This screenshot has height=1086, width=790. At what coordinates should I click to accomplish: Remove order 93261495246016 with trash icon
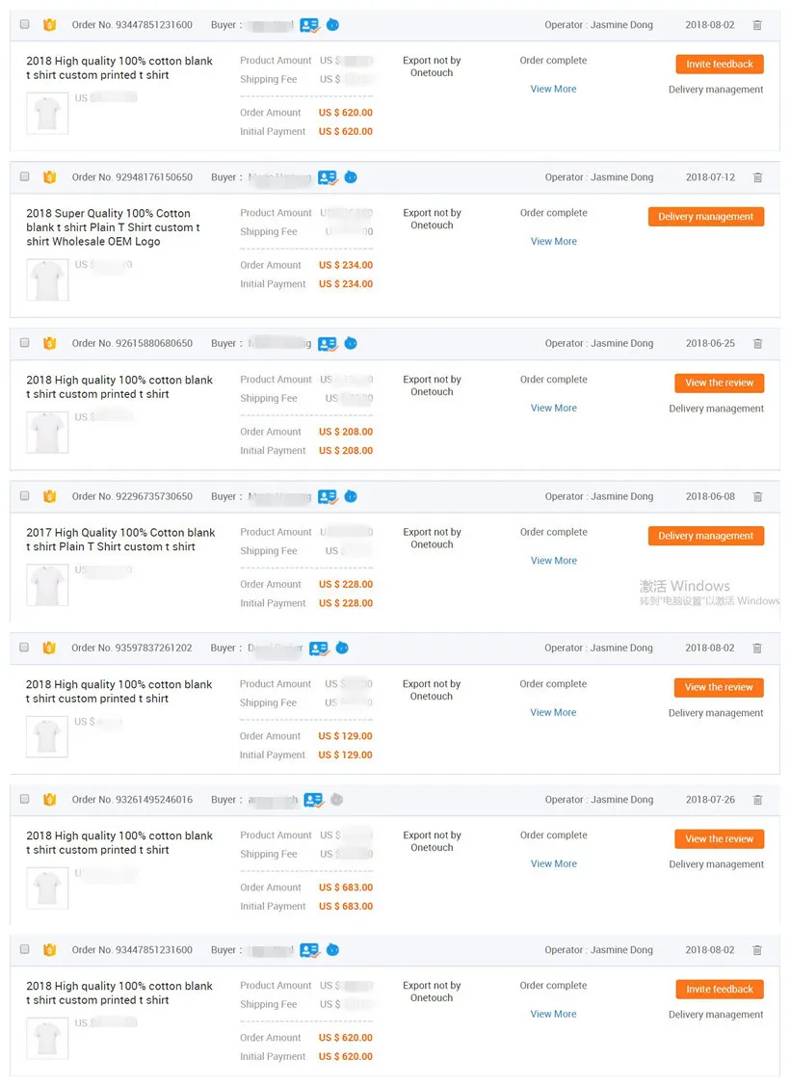click(x=757, y=799)
